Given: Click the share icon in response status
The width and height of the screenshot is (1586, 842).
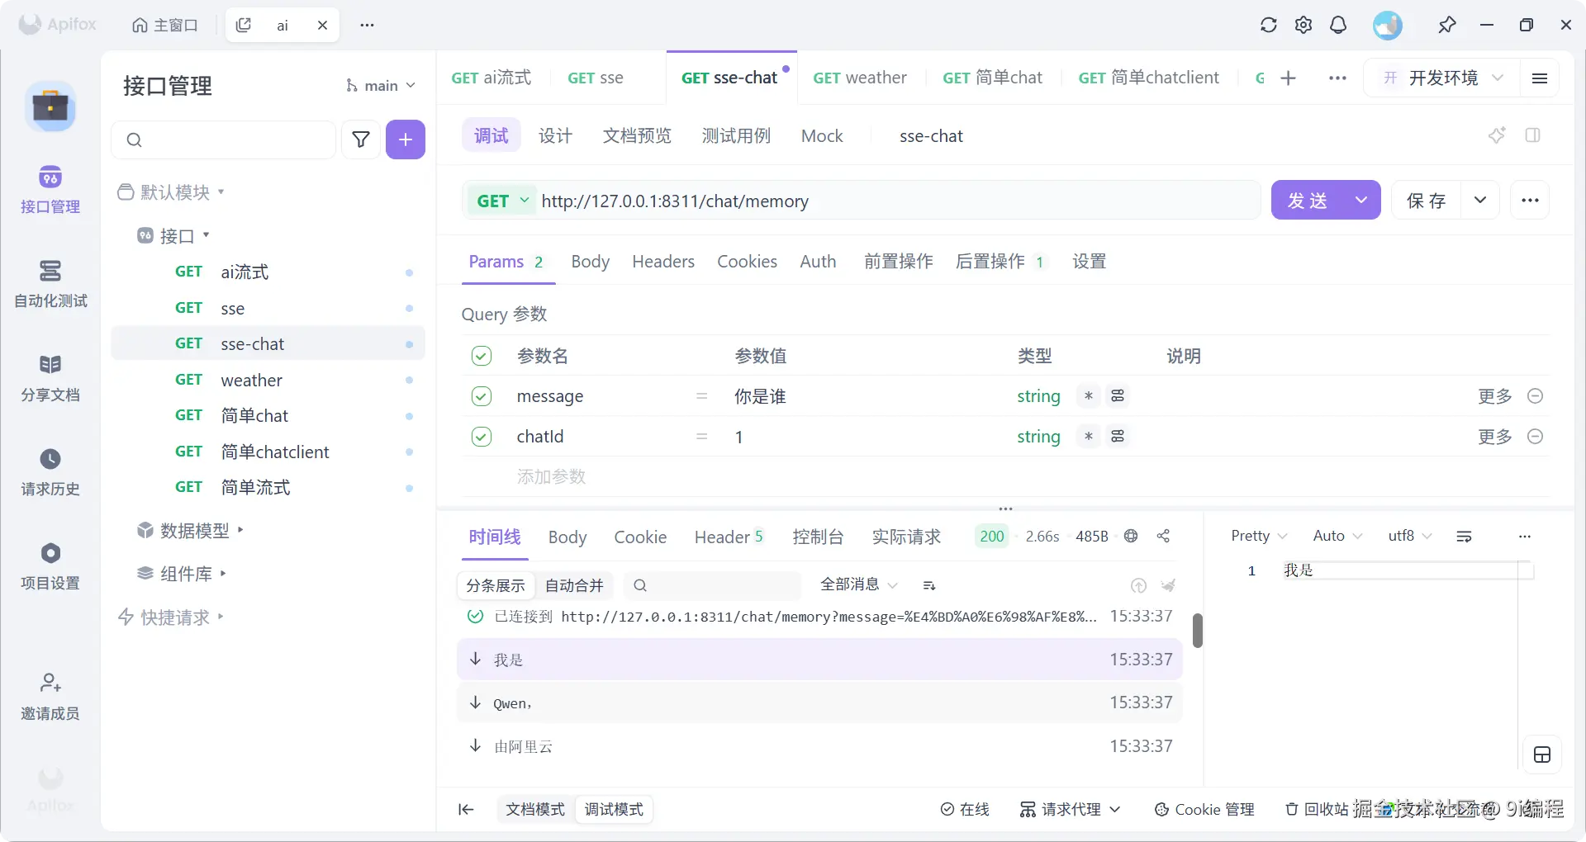Looking at the screenshot, I should [1163, 536].
